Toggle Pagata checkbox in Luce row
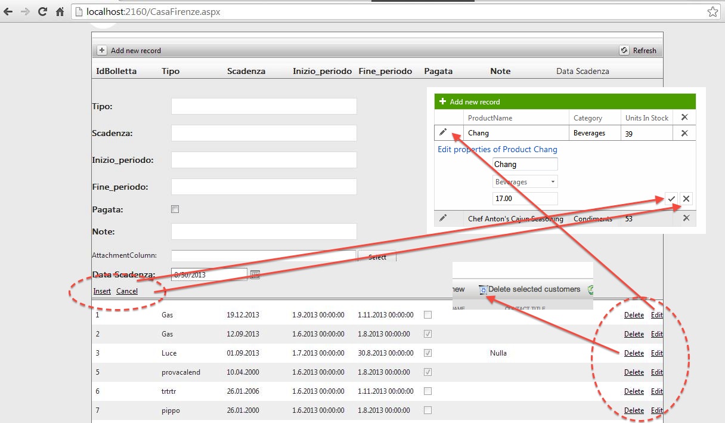 427,353
